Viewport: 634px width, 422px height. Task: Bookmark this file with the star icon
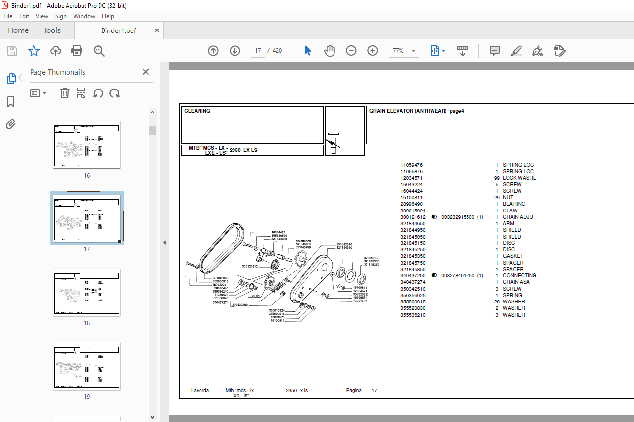click(x=33, y=51)
